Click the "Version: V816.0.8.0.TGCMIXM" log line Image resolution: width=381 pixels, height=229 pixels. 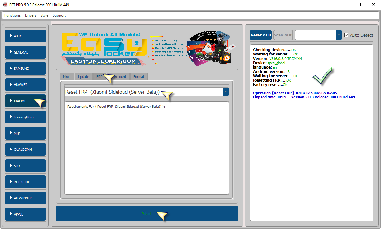[277, 59]
